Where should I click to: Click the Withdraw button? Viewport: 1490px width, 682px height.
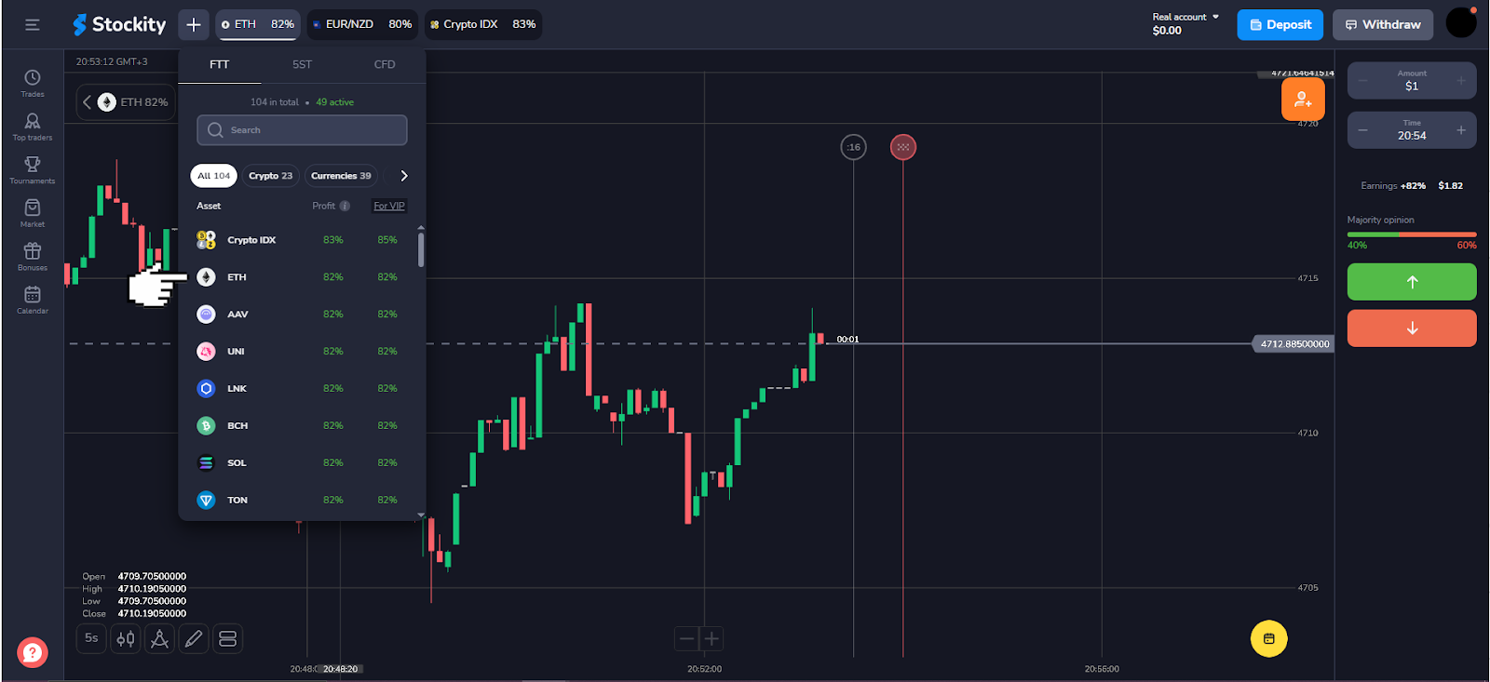pyautogui.click(x=1382, y=25)
